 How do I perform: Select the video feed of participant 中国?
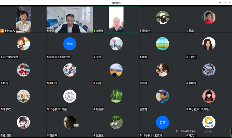(69, 19)
